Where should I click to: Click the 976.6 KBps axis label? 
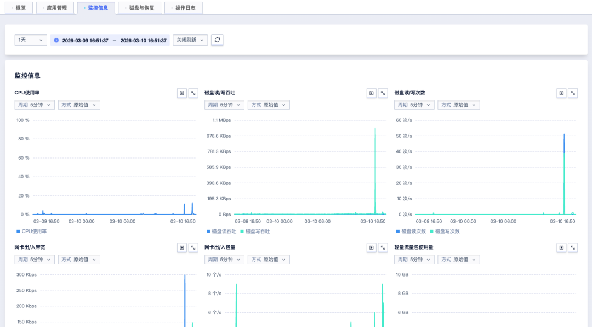(219, 136)
